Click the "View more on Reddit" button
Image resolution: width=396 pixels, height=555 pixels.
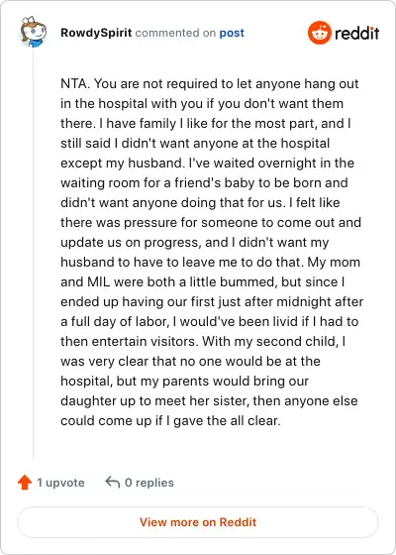point(198,522)
